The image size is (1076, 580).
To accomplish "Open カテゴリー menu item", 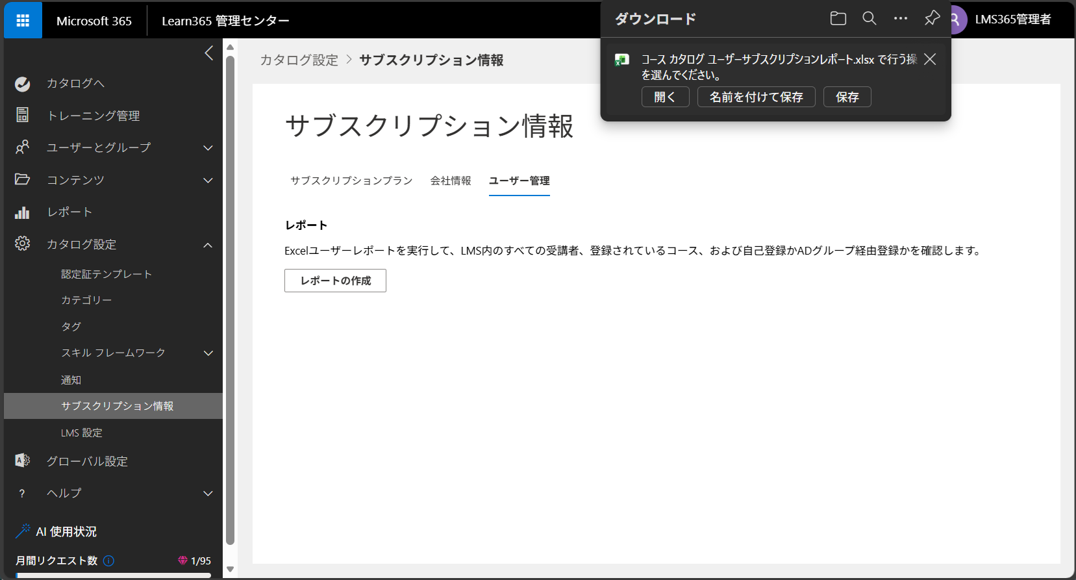I will tap(86, 300).
